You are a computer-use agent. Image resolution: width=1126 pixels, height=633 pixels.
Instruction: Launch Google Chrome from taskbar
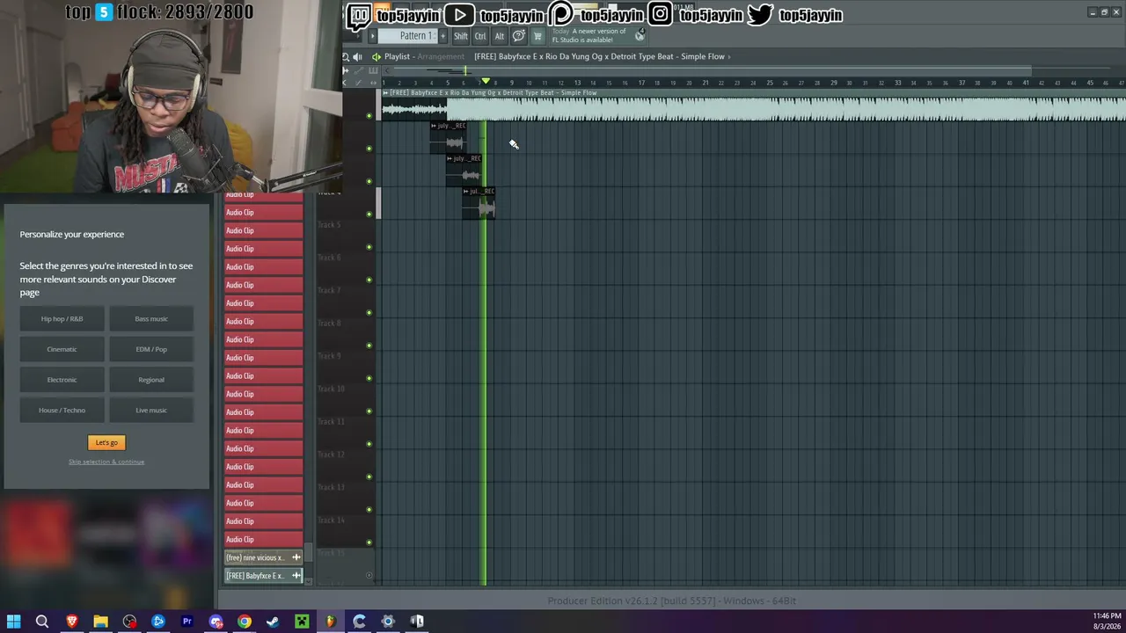[x=245, y=622]
